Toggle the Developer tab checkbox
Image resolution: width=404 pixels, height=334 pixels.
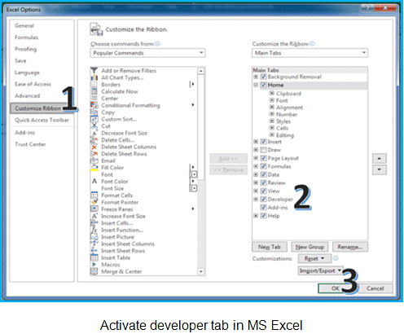tap(263, 200)
